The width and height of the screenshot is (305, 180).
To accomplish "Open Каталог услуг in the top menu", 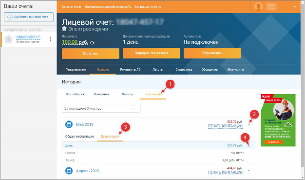I will click(72, 7).
